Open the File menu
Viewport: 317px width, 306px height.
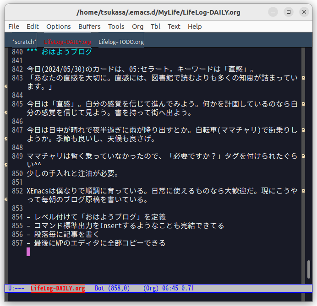[14, 27]
